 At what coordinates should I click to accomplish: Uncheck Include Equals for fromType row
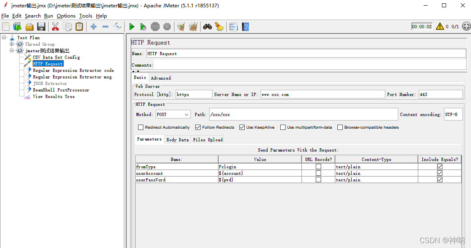[x=440, y=167]
